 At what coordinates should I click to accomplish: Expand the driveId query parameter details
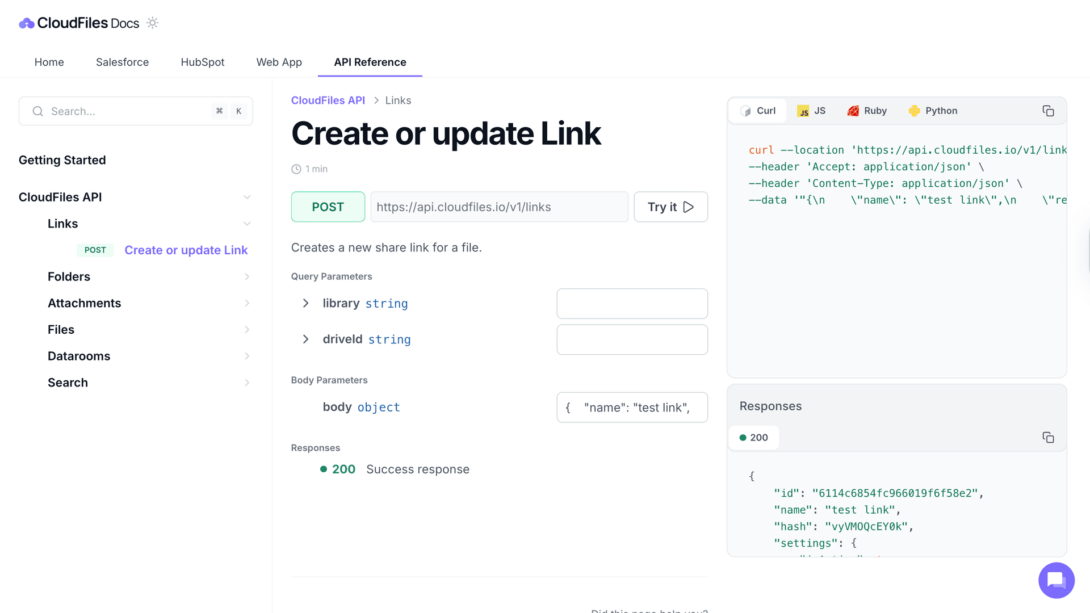(x=305, y=339)
